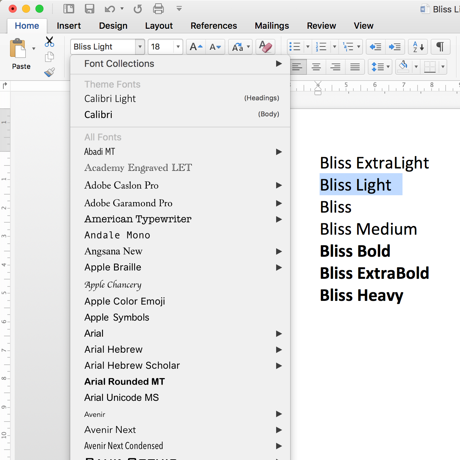Click the Print icon
The image size is (460, 460).
[x=158, y=9]
